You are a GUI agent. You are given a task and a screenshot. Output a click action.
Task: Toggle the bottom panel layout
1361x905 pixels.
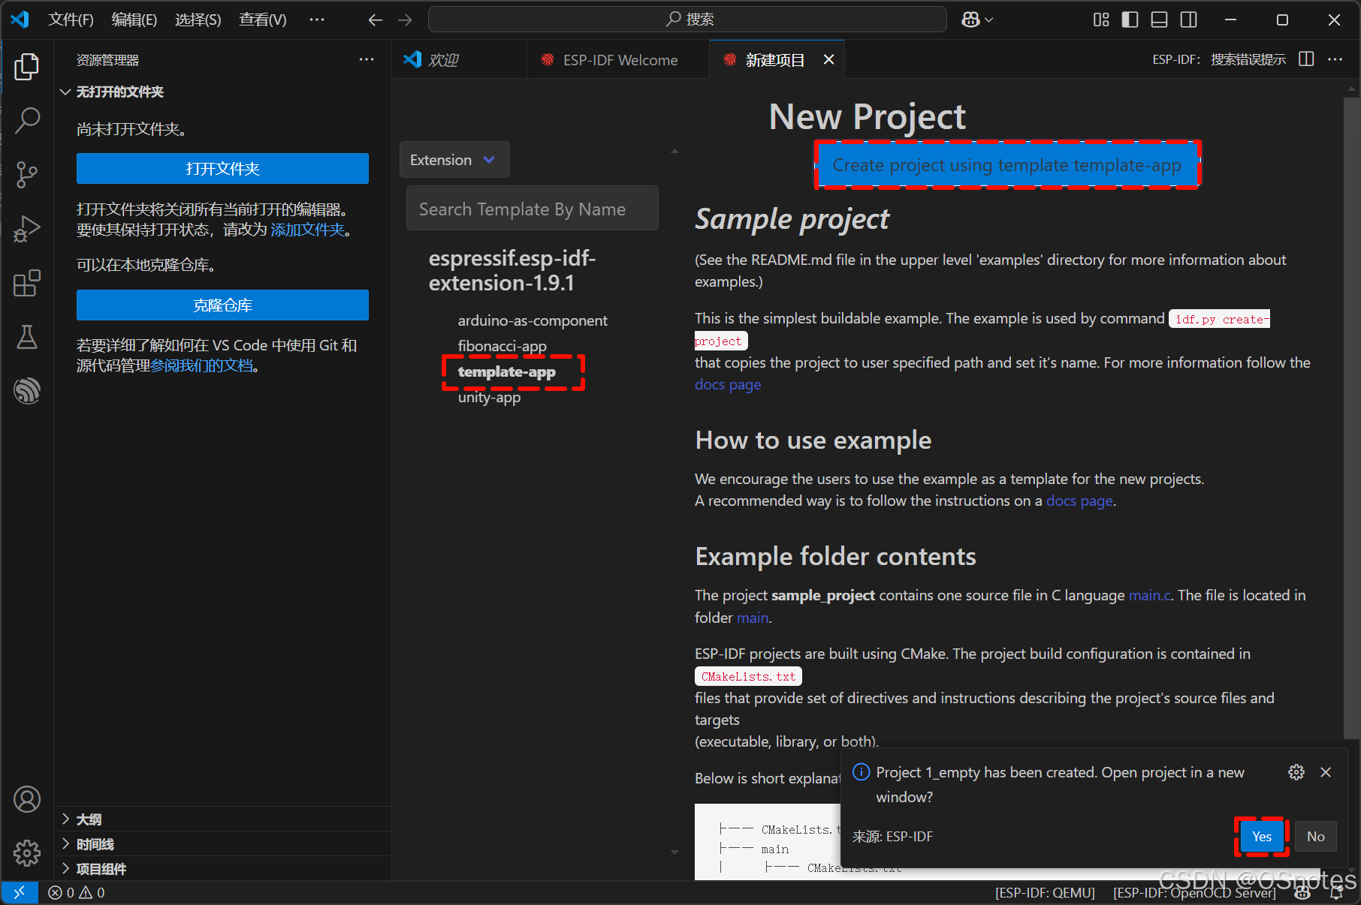(1159, 20)
